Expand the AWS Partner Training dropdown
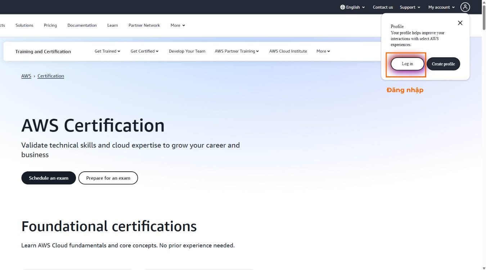This screenshot has height=270, width=486. (237, 51)
